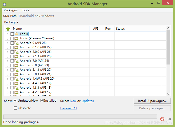Expand the Android 8.0.0 (API 26) node

click(7, 52)
